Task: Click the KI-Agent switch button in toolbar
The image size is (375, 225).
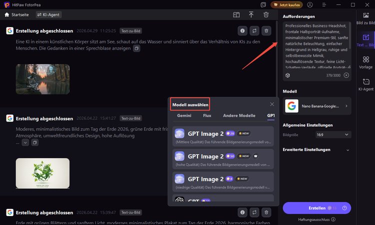Action: pos(49,15)
